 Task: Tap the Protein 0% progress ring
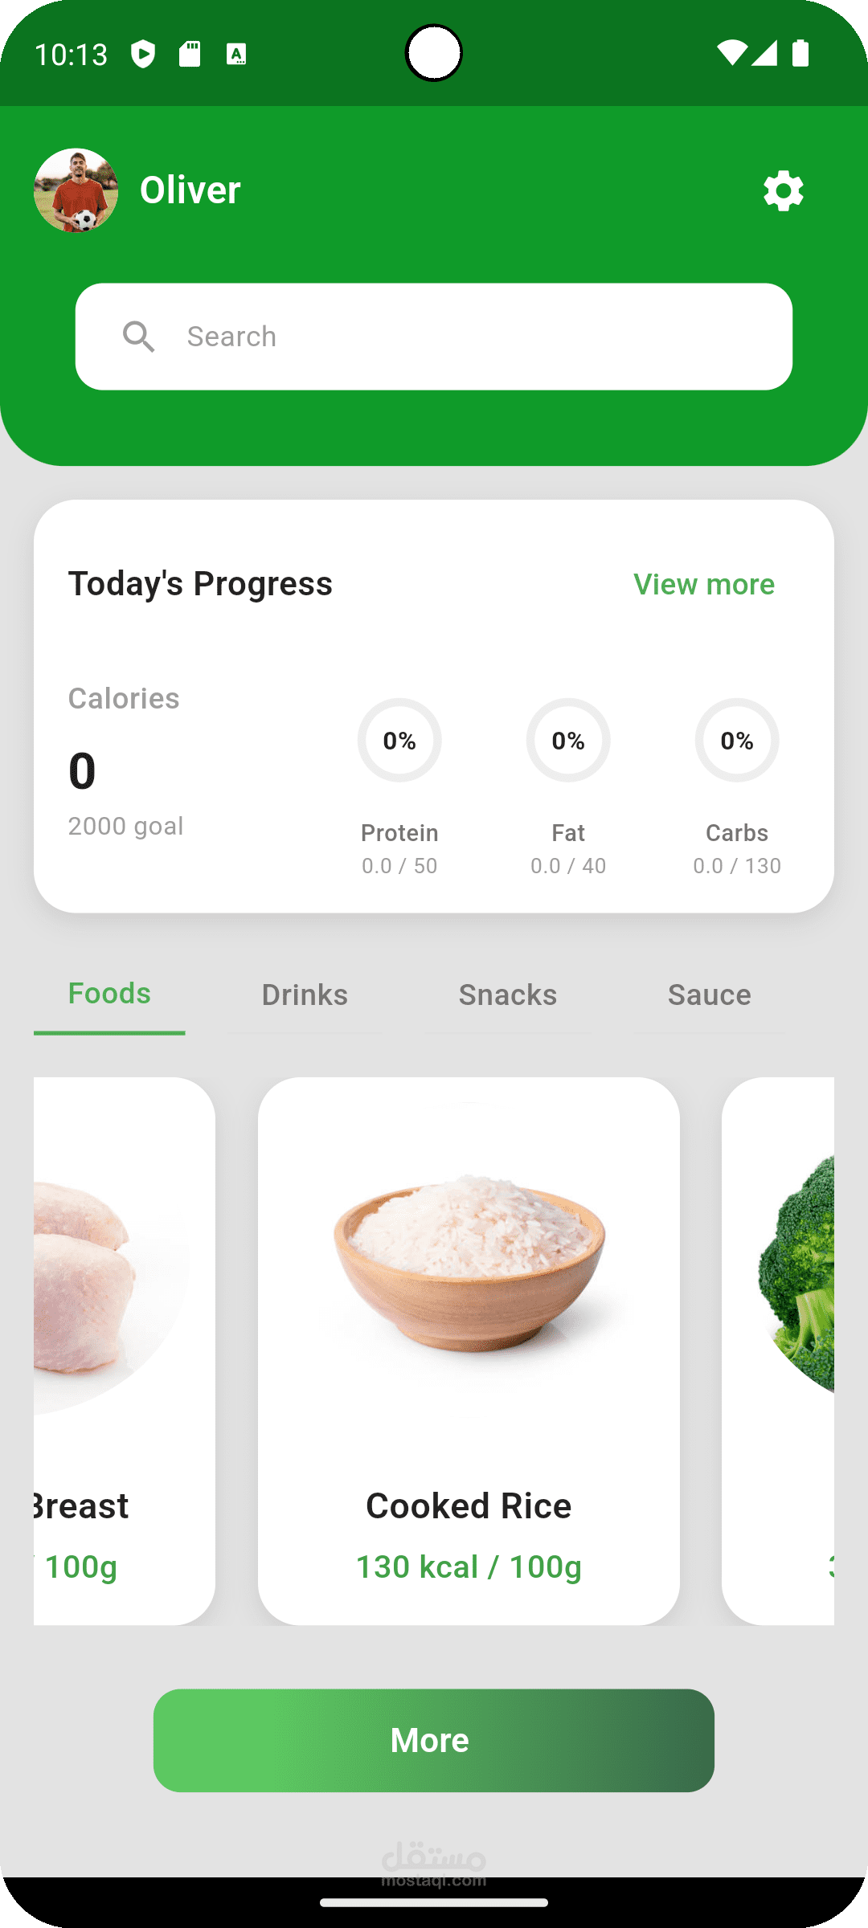tap(399, 740)
